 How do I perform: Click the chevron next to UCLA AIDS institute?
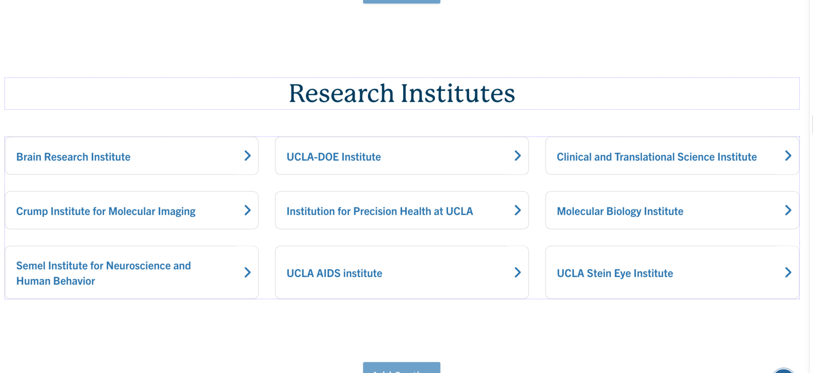coord(517,272)
